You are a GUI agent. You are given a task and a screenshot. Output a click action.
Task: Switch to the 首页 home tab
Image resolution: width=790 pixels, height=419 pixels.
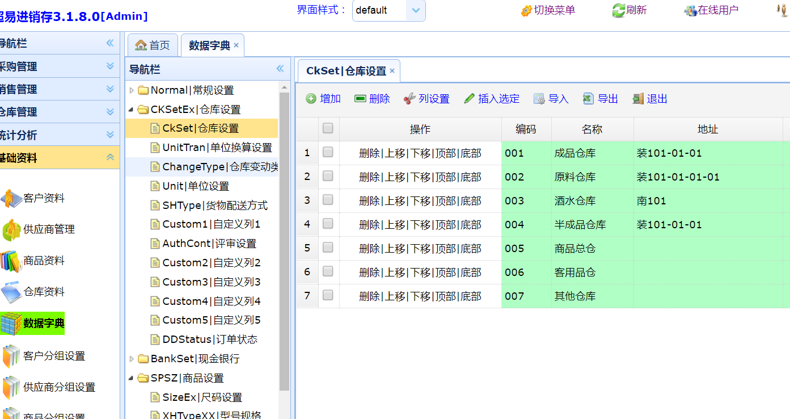(x=153, y=45)
